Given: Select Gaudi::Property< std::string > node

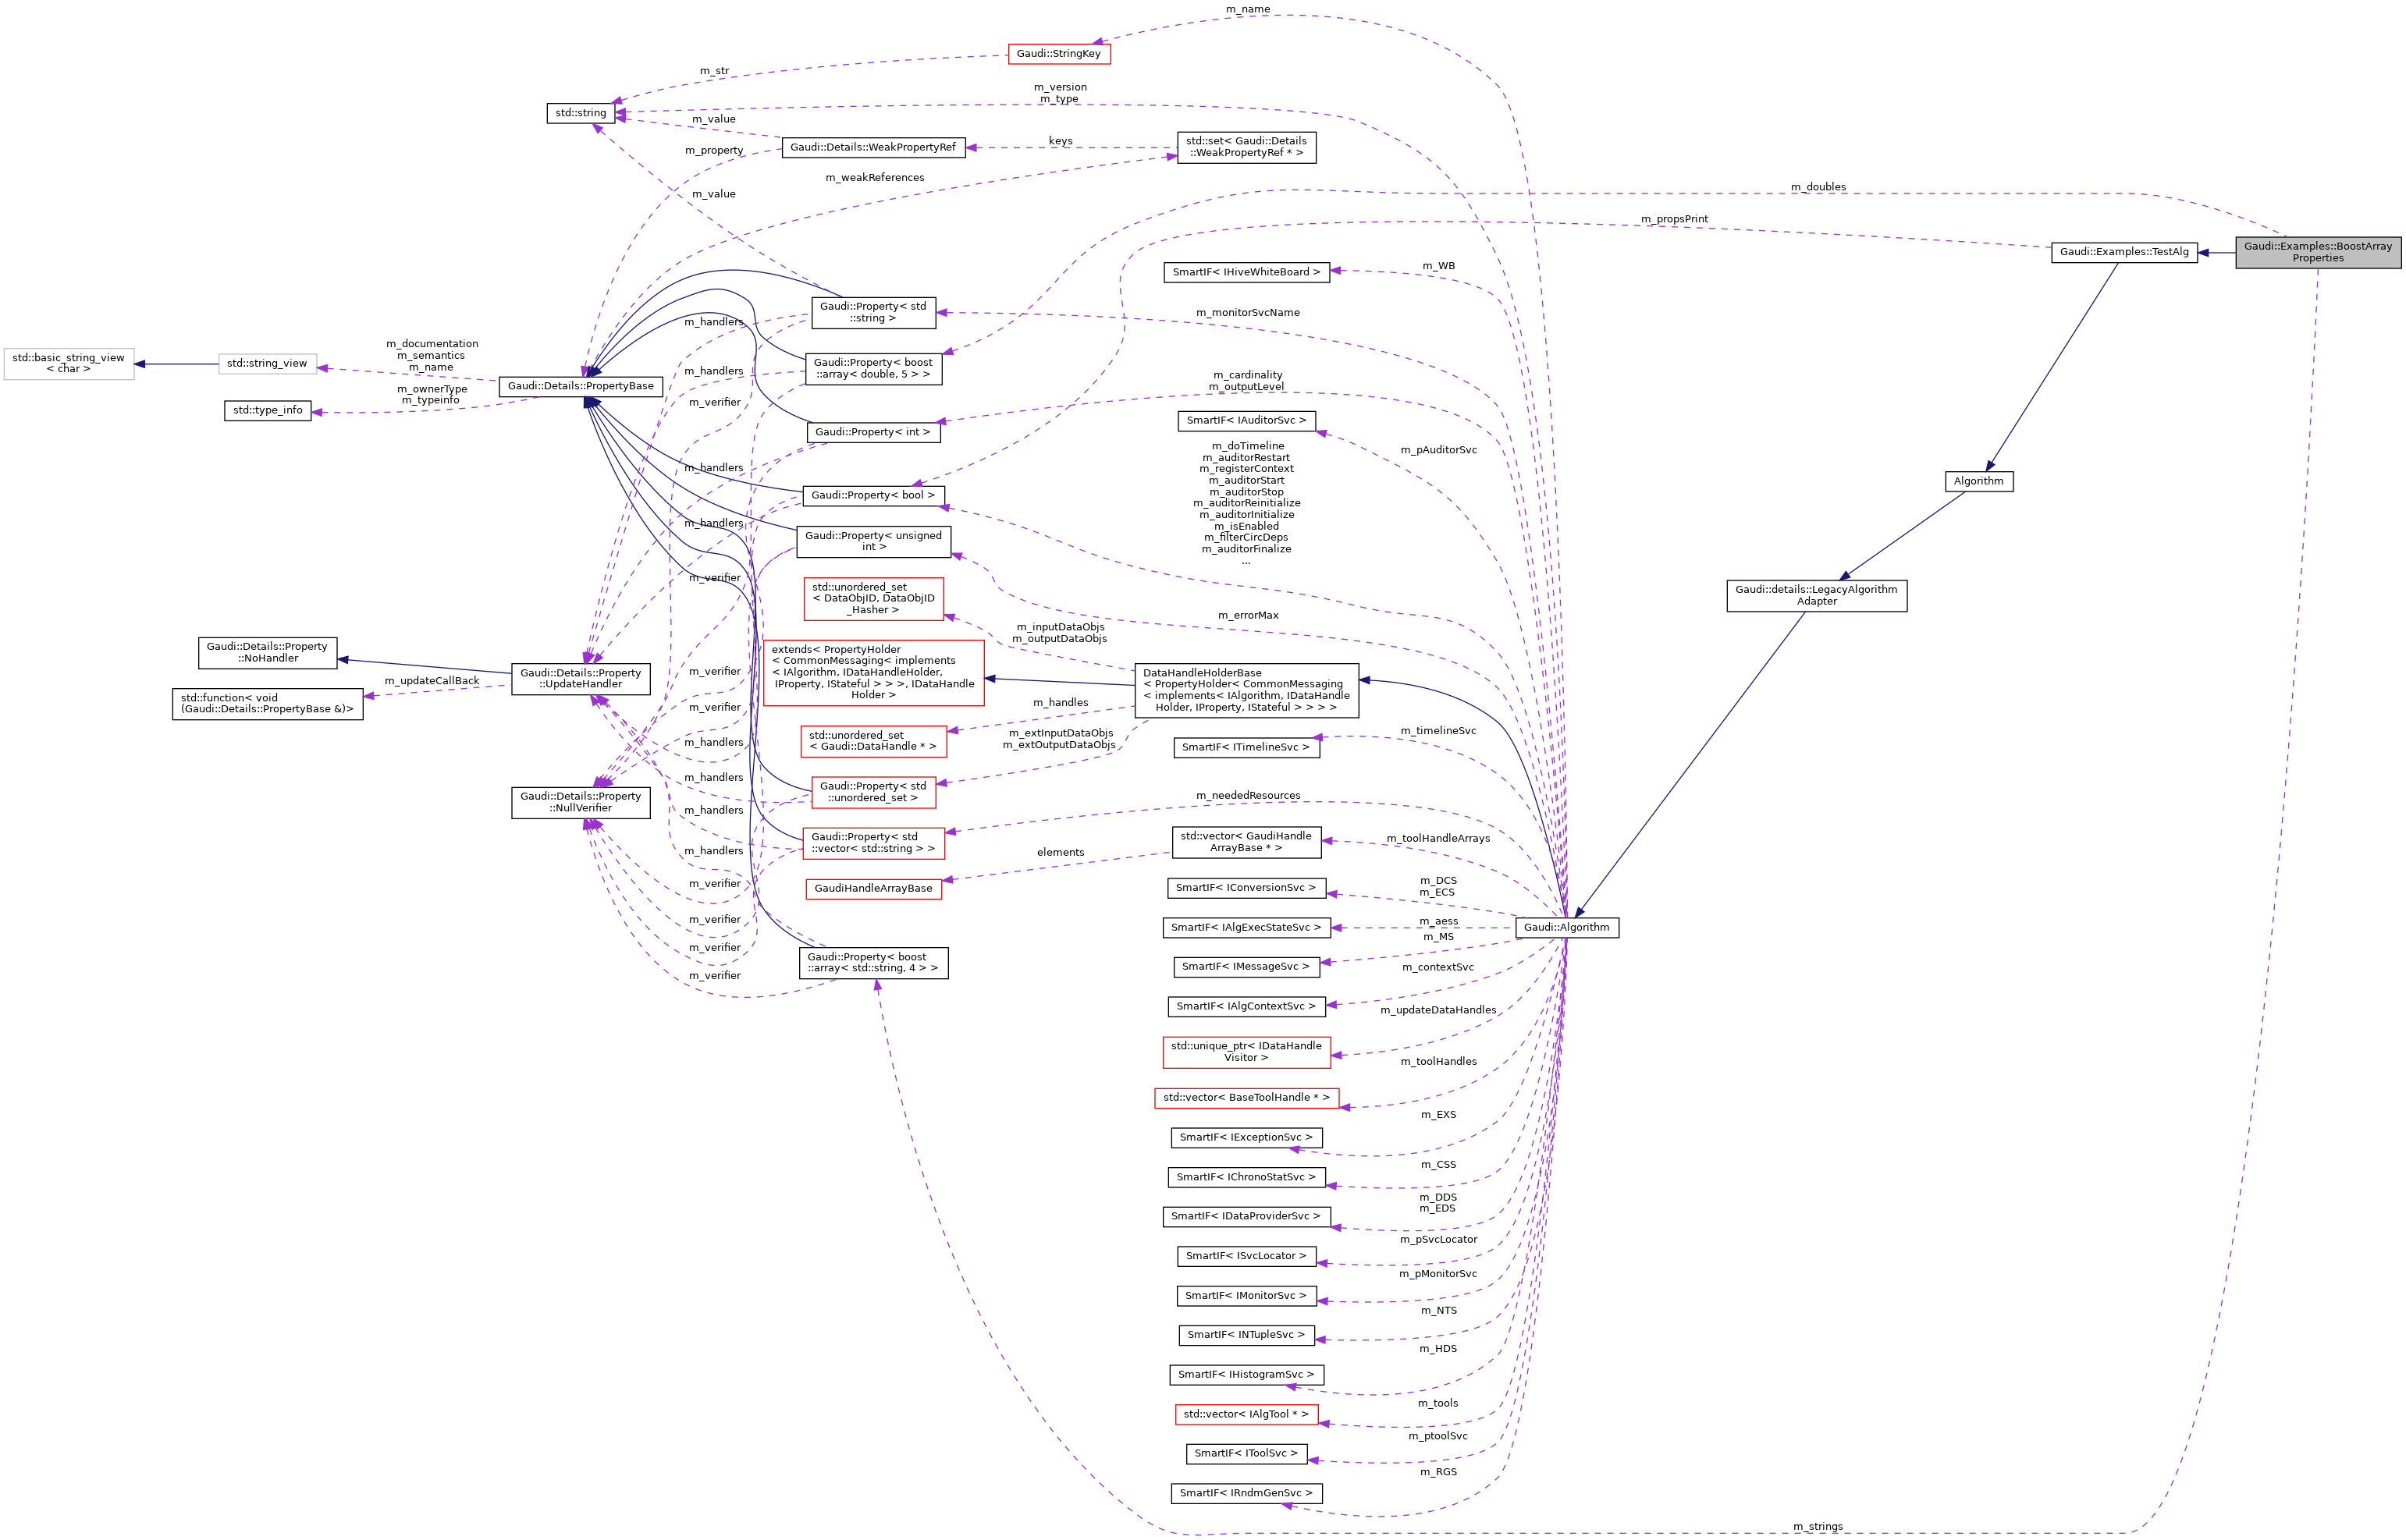Looking at the screenshot, I should (x=873, y=312).
